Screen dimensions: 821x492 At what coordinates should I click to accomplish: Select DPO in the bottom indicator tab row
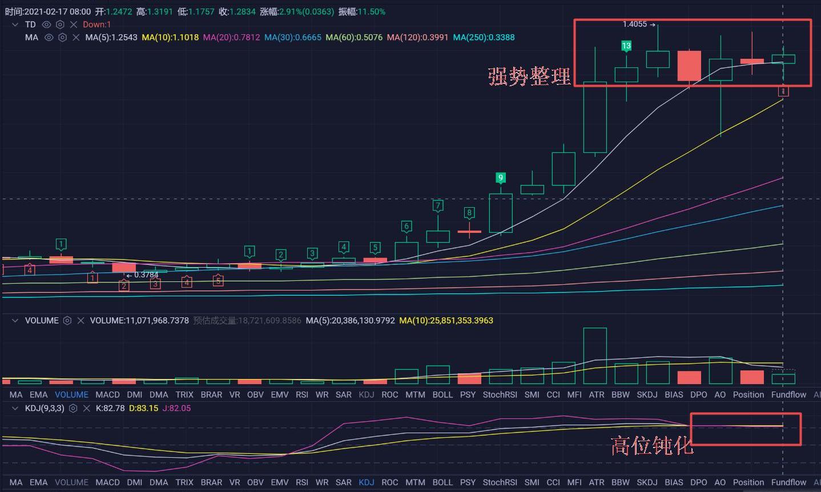point(699,482)
